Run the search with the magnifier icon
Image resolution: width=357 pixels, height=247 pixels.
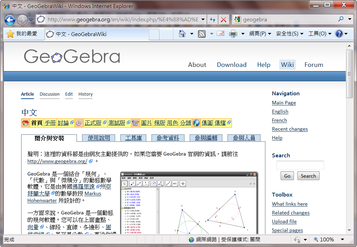pos(341,19)
